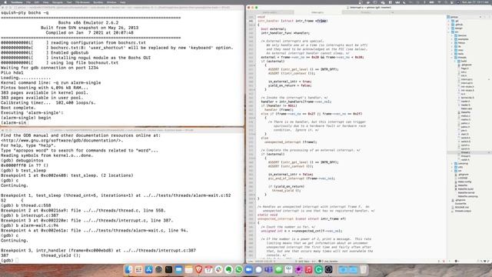Viewport: 492px width, 277px height.
Task: Open the File menu
Action: [28, 2]
